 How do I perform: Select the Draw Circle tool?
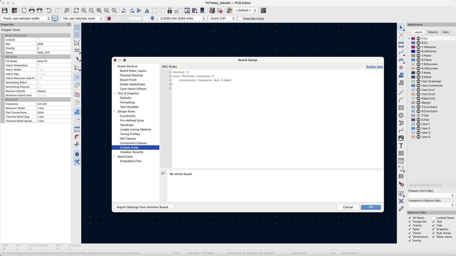point(401,115)
